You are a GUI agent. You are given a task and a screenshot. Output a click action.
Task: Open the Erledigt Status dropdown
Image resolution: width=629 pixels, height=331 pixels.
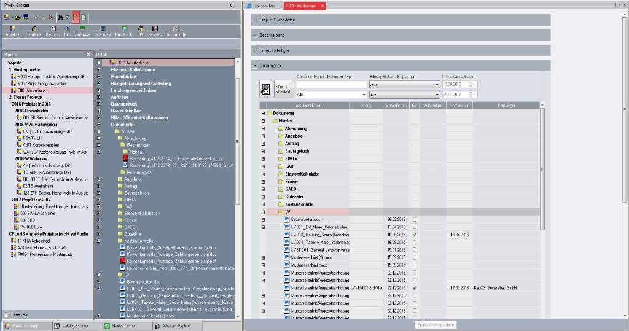404,84
